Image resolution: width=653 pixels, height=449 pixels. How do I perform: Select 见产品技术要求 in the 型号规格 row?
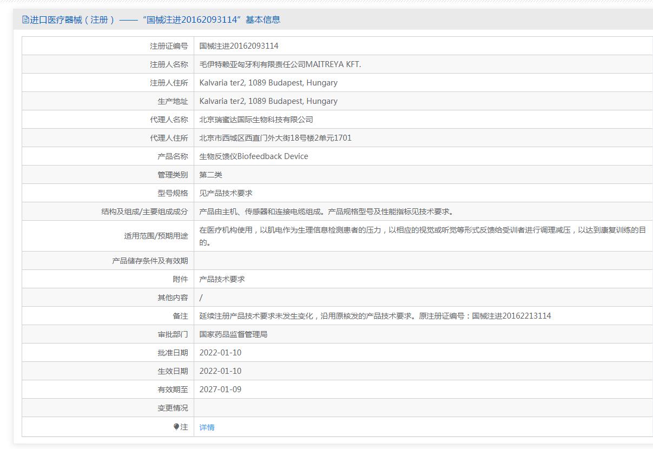click(226, 193)
